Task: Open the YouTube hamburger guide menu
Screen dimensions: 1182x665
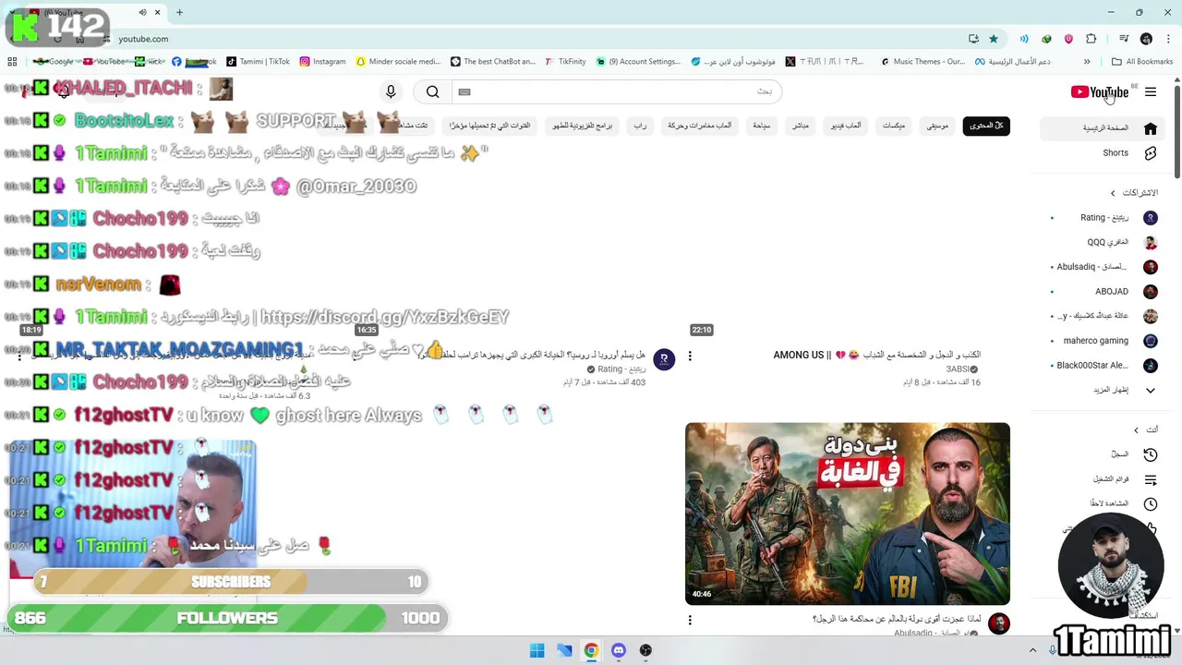Action: click(1151, 92)
